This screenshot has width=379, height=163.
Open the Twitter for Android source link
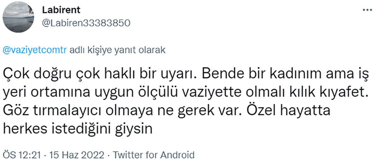tap(153, 155)
